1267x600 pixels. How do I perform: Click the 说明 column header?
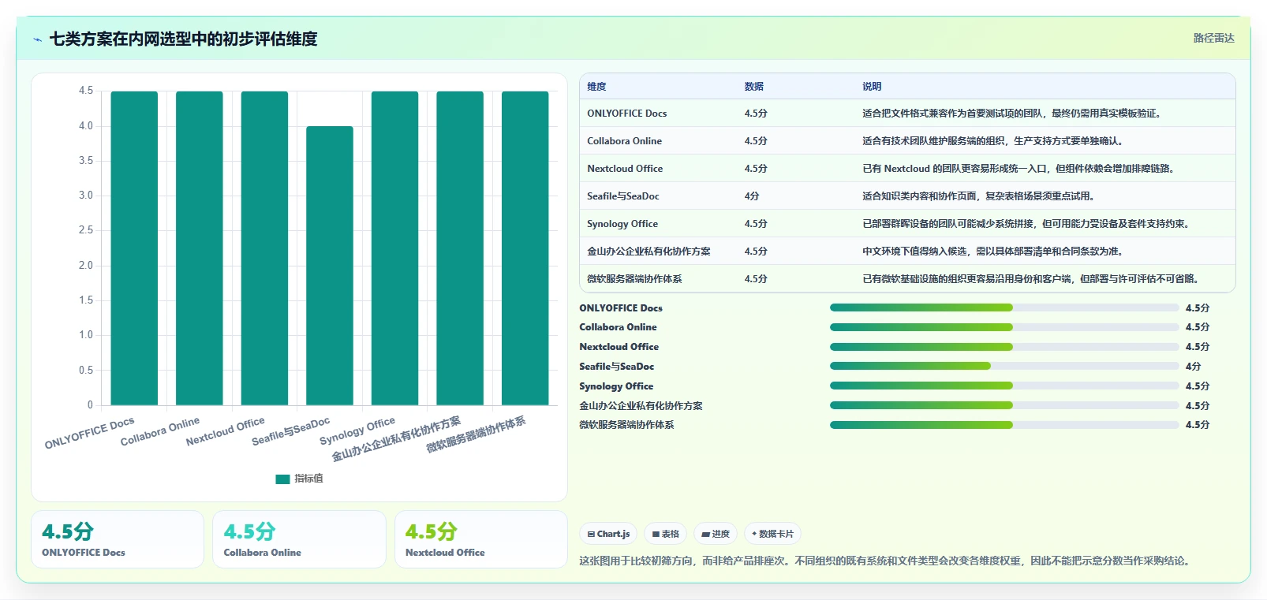click(872, 87)
